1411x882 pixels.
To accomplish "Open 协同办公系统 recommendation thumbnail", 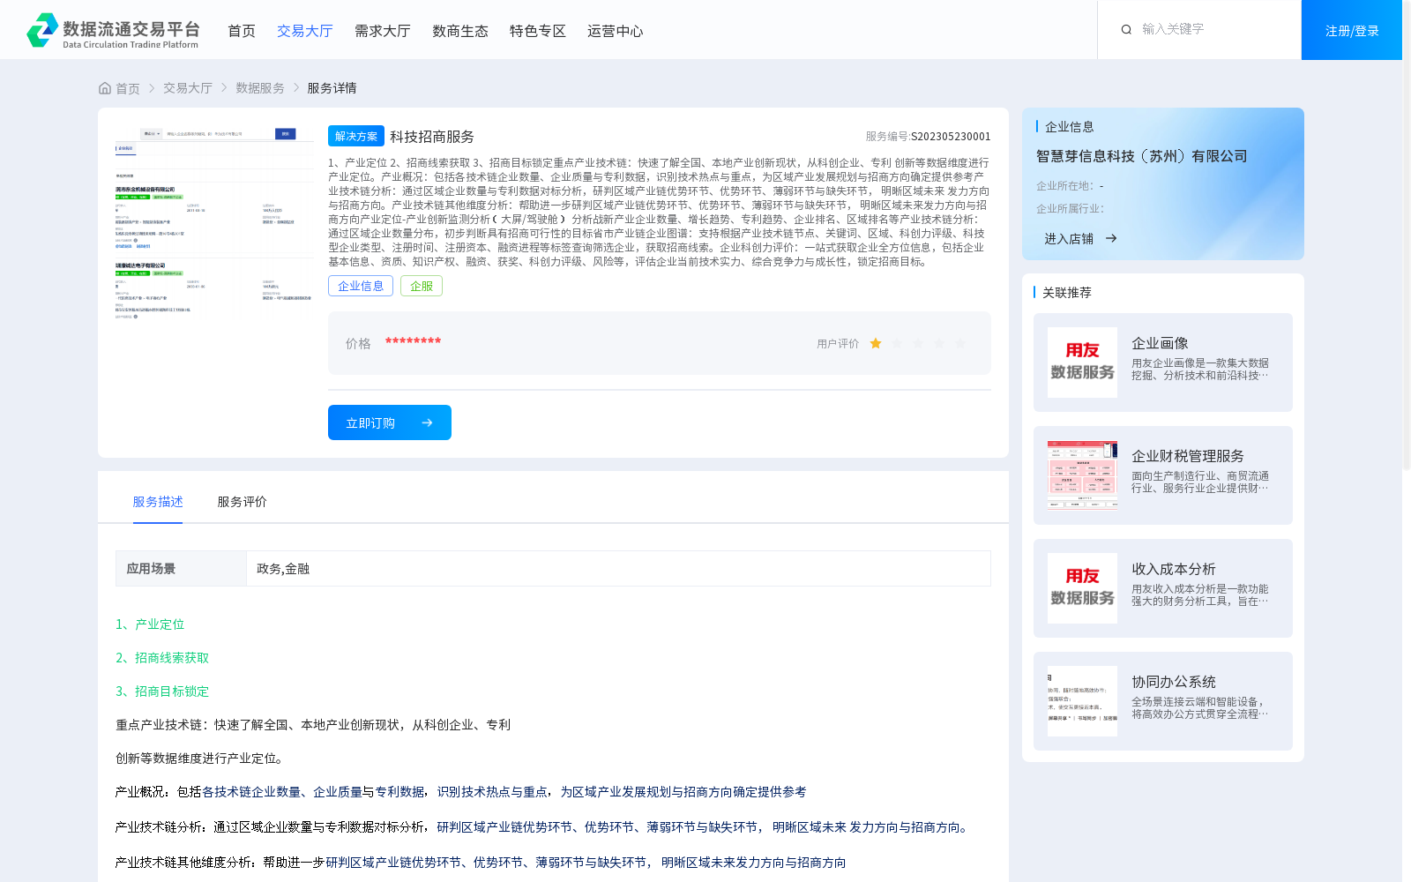I will tap(1082, 701).
